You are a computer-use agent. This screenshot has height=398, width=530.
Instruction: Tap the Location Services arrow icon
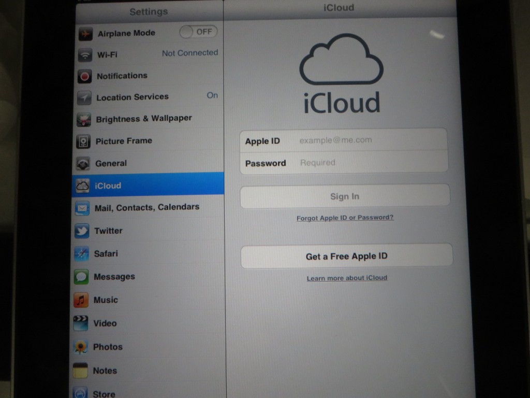(x=84, y=98)
